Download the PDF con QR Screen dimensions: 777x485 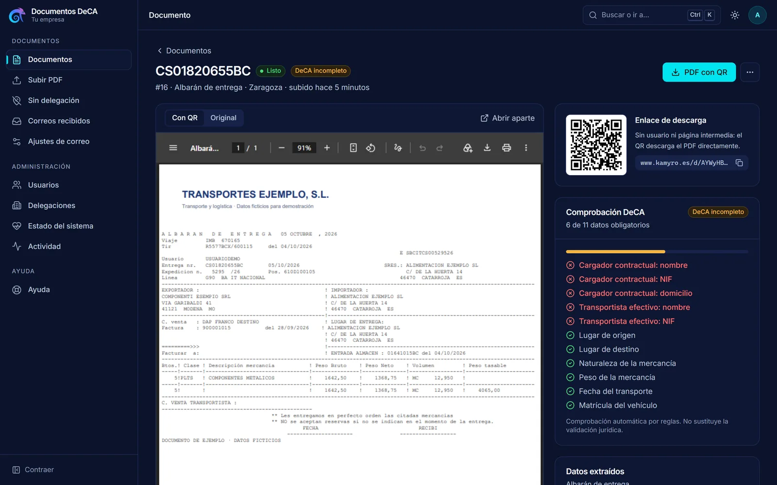pos(699,72)
